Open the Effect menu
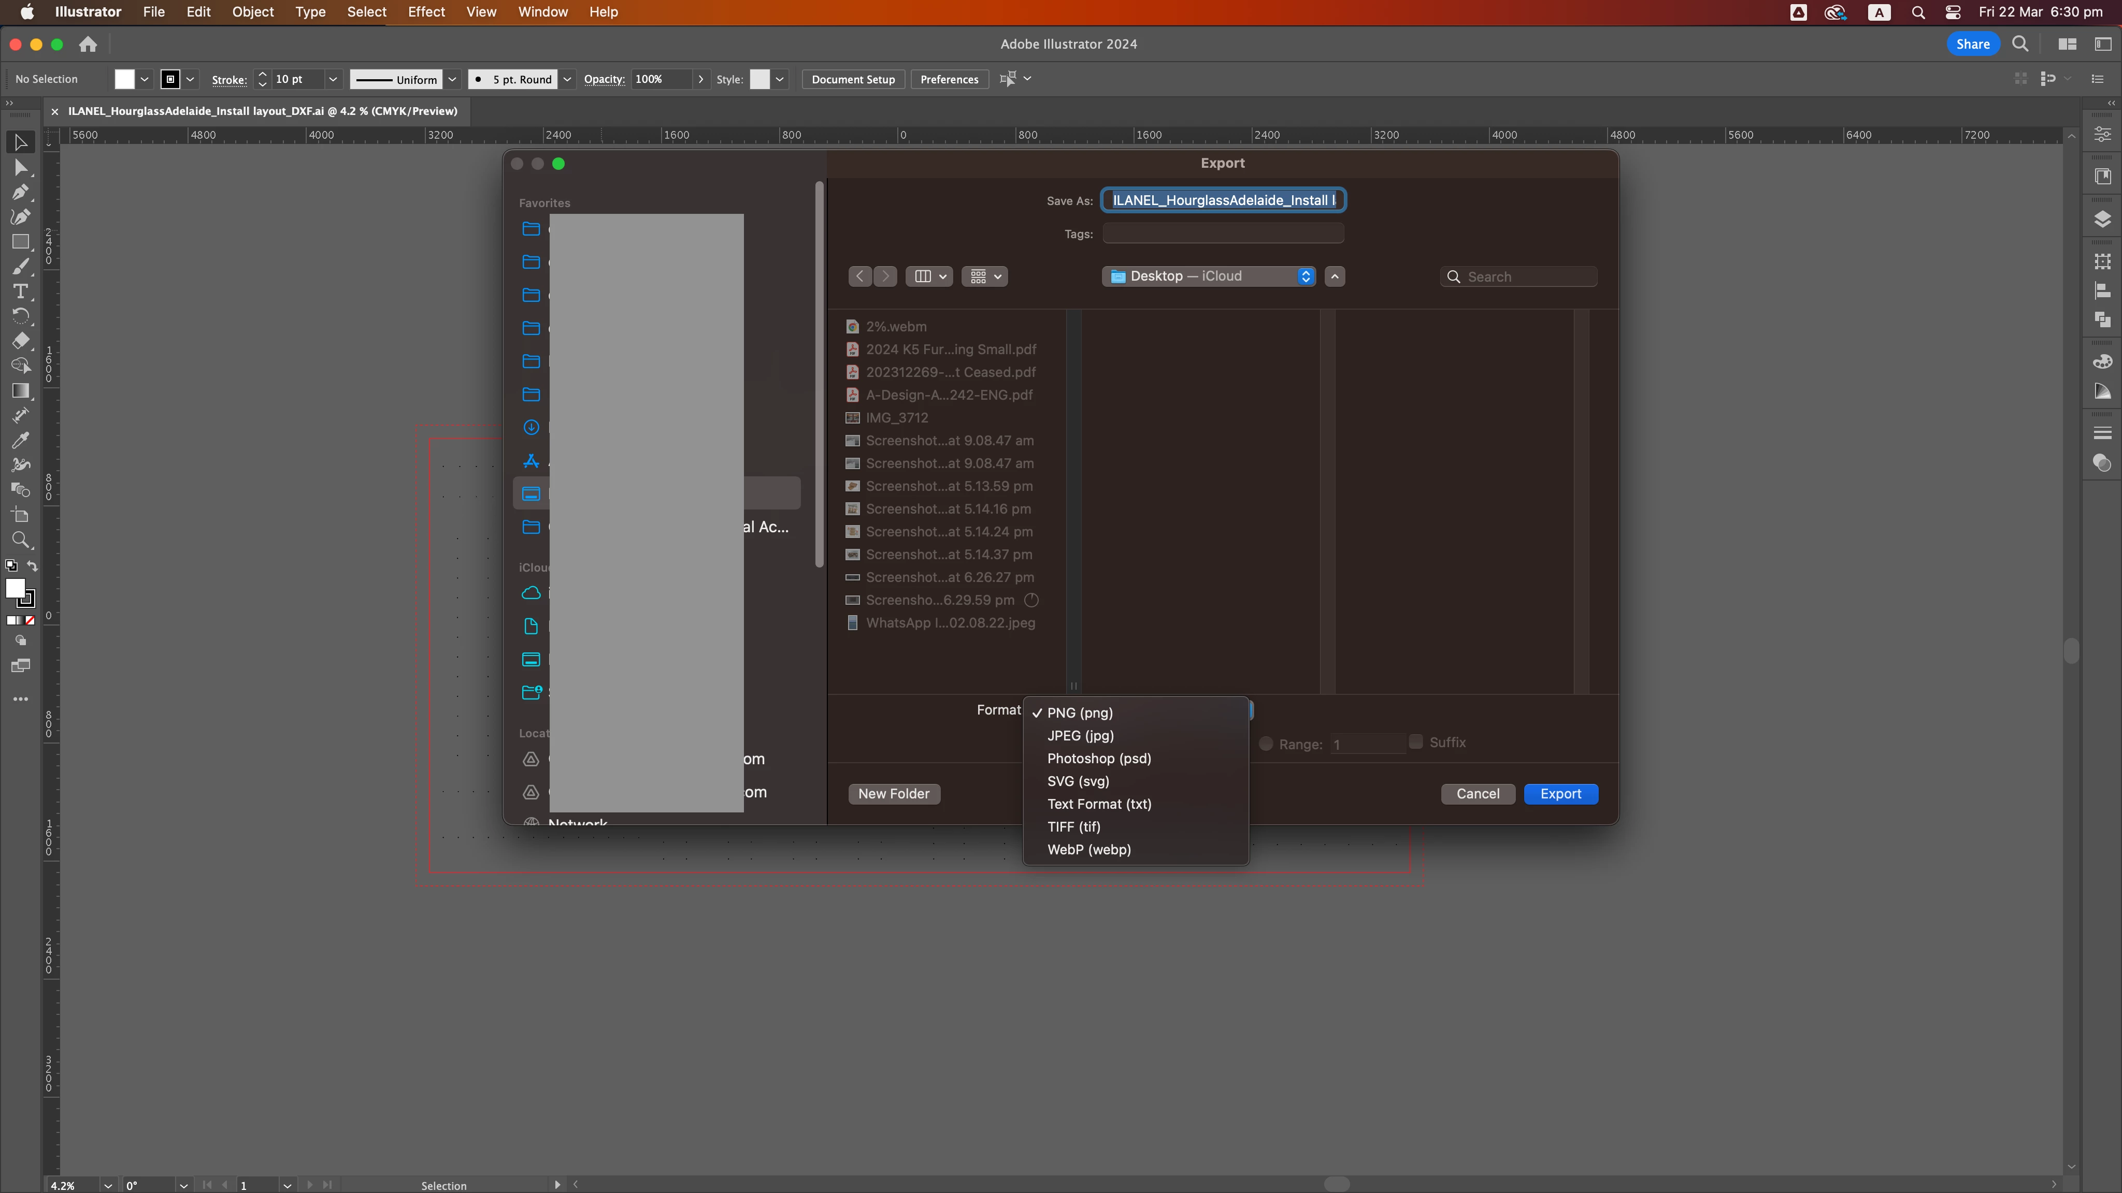Viewport: 2122px width, 1193px height. tap(426, 11)
